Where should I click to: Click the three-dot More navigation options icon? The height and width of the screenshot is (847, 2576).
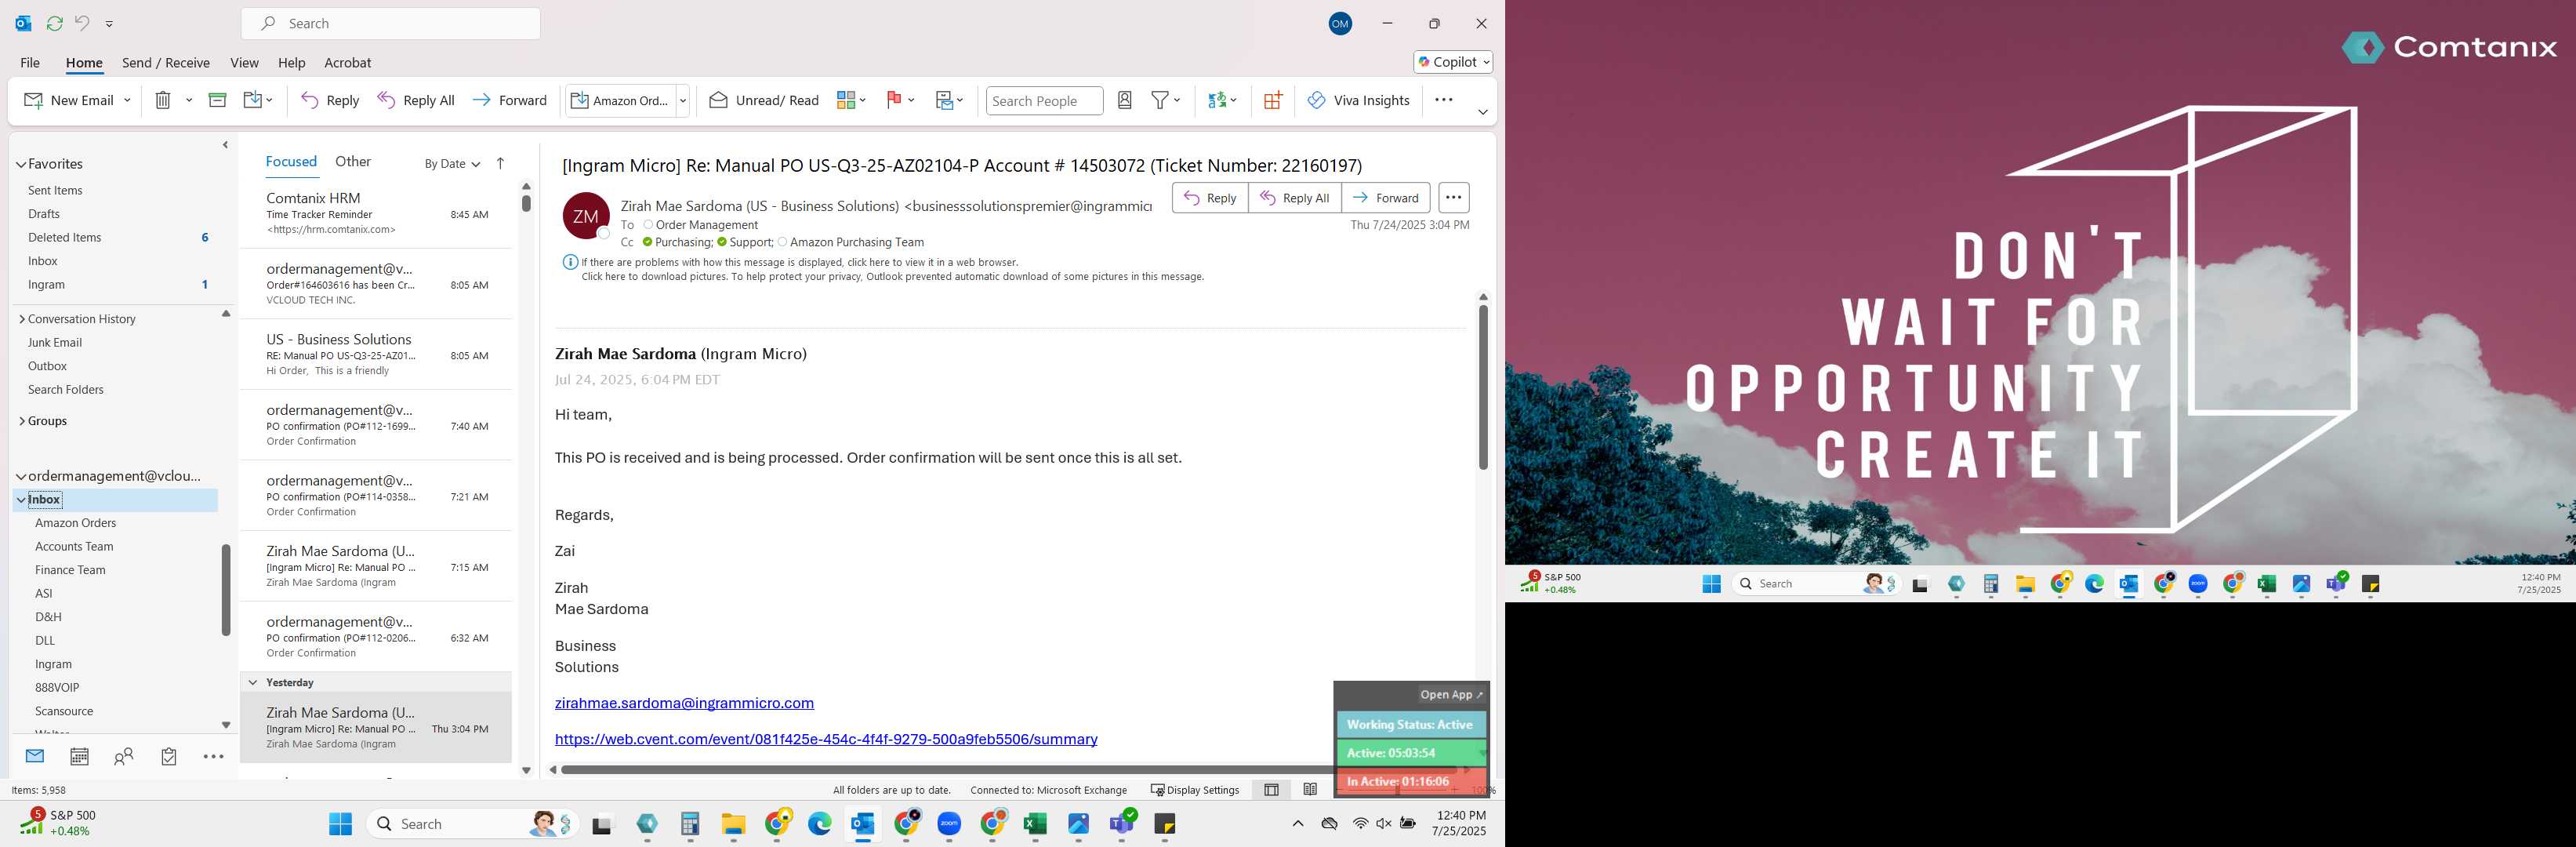tap(213, 757)
